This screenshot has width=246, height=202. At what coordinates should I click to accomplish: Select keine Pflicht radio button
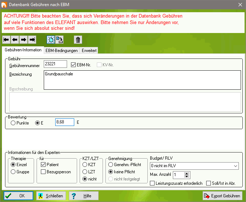click(x=110, y=172)
